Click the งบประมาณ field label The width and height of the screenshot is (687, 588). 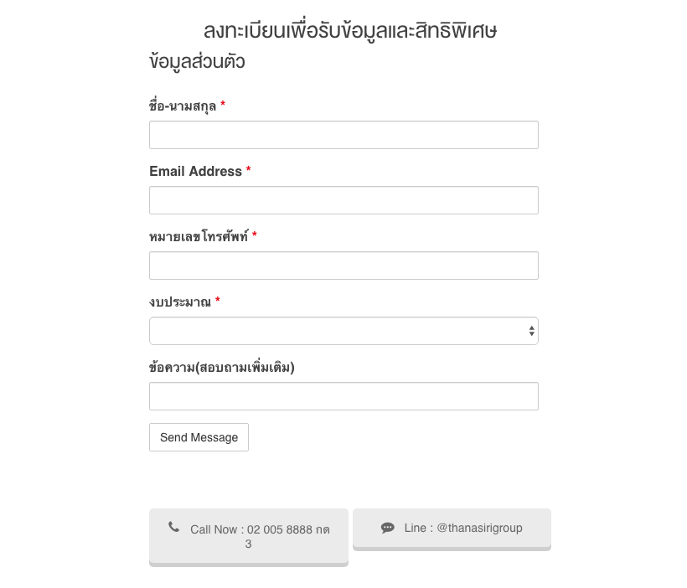pyautogui.click(x=180, y=302)
